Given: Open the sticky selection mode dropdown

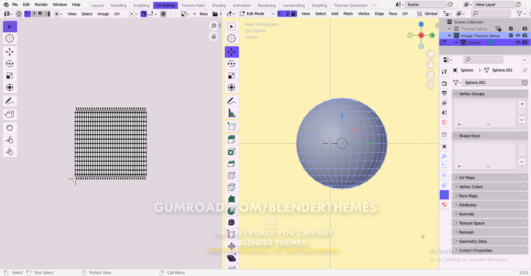Looking at the screenshot, I should 57,14.
